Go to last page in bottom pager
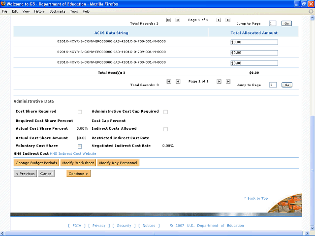315x236 pixels. coord(228,81)
